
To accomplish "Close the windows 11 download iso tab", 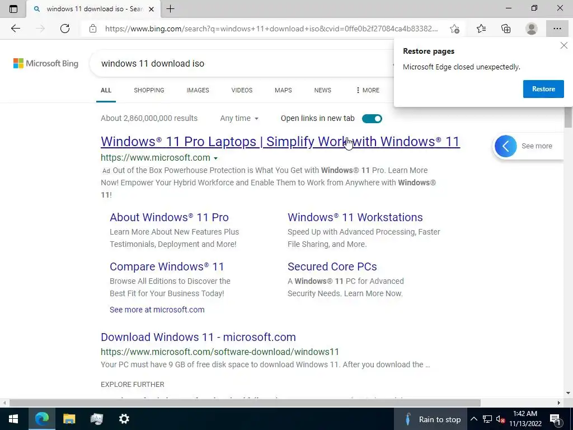I will [151, 9].
